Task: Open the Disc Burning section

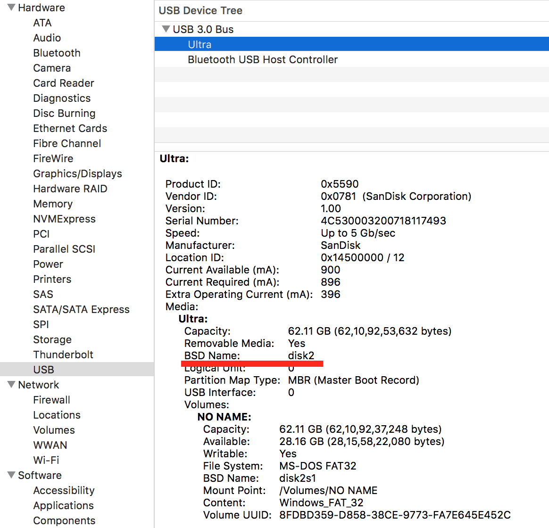Action: coord(65,113)
